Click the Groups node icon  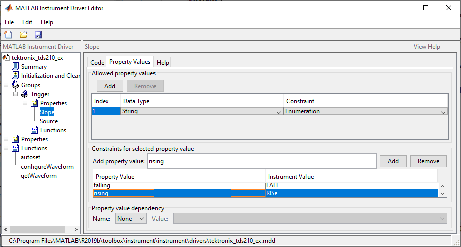pos(15,85)
